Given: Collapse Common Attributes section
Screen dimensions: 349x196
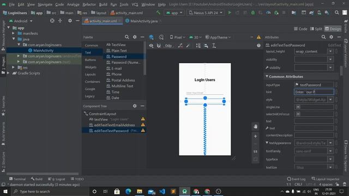Looking at the screenshot, I should coord(267,76).
